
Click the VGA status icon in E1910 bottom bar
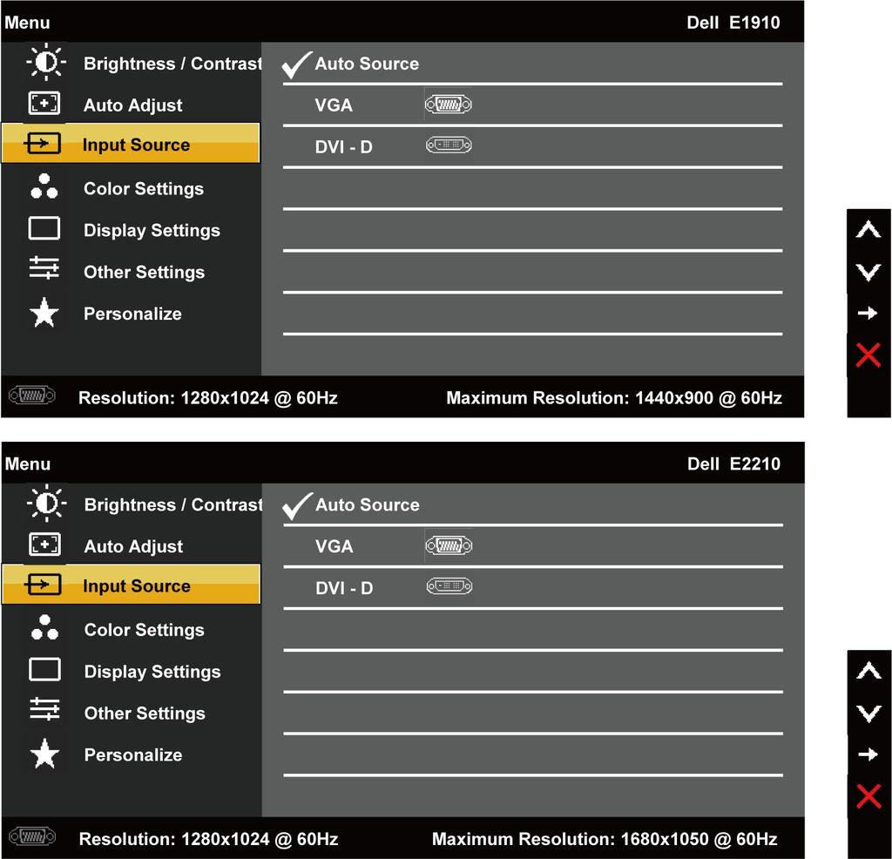pyautogui.click(x=32, y=395)
